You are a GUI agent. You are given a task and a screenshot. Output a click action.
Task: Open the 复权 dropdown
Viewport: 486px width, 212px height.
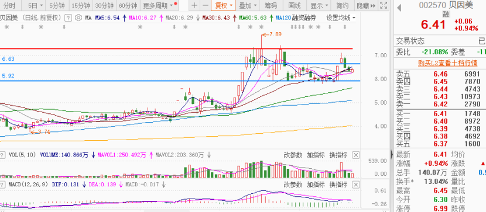click(x=224, y=5)
